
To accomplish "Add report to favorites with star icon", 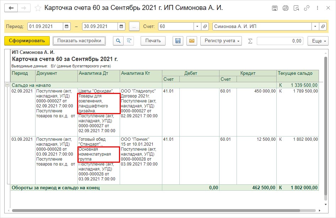I will (x=38, y=8).
